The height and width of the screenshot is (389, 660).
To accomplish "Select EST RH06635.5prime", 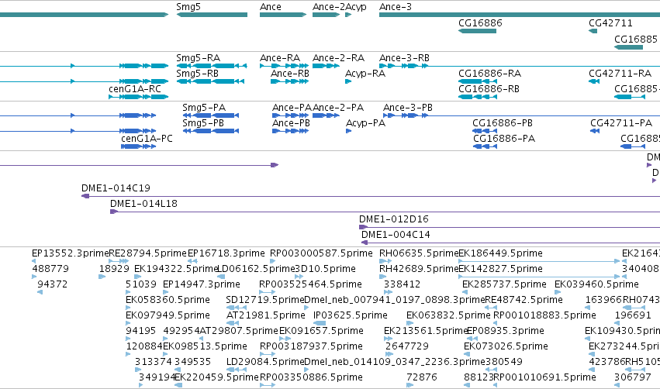I will click(x=419, y=253).
